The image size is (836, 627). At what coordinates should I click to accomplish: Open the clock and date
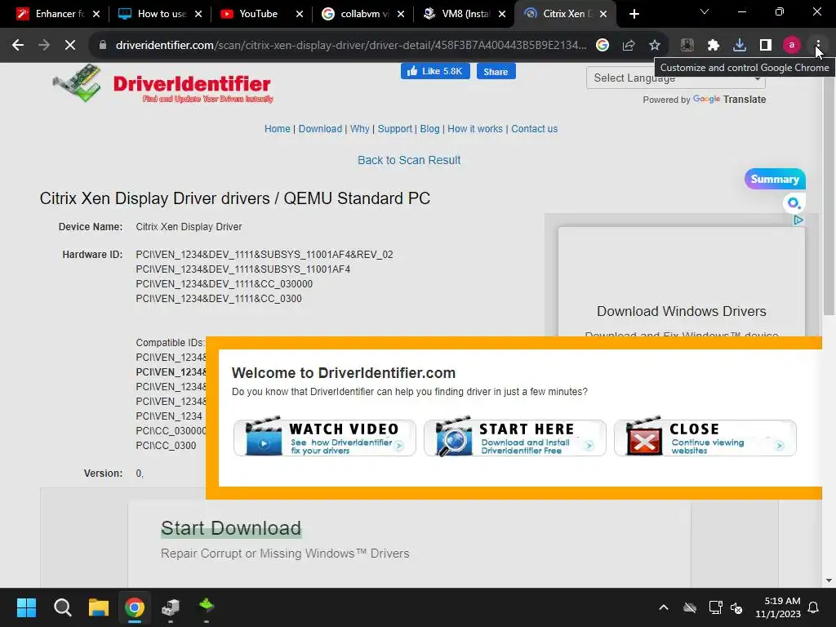[x=778, y=607]
